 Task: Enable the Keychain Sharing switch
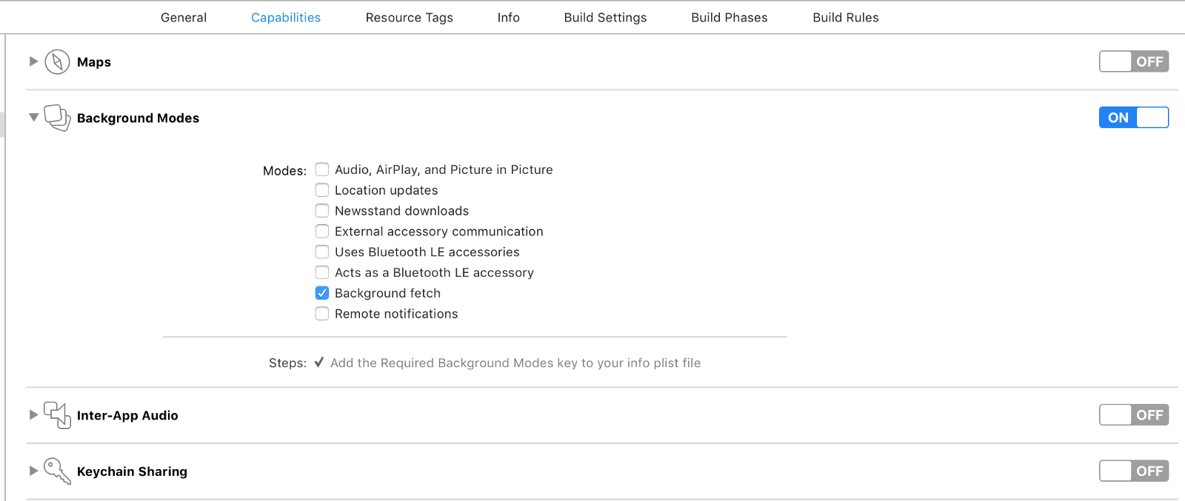coord(1133,471)
